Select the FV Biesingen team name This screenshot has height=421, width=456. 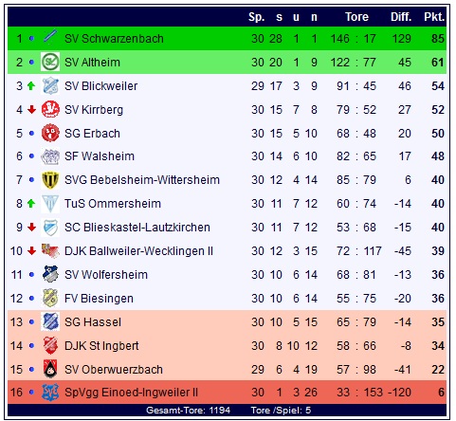pos(99,299)
